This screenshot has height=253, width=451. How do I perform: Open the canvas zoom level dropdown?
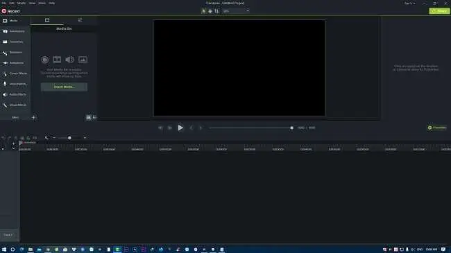[236, 11]
